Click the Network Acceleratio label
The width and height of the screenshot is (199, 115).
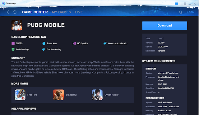(118, 43)
